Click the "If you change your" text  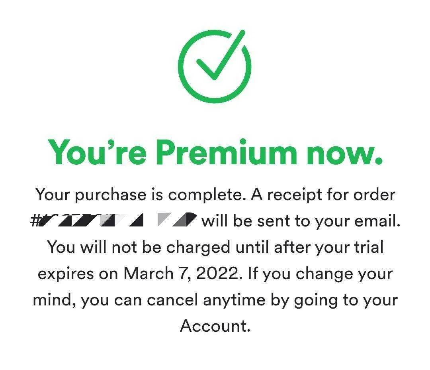coord(320,274)
